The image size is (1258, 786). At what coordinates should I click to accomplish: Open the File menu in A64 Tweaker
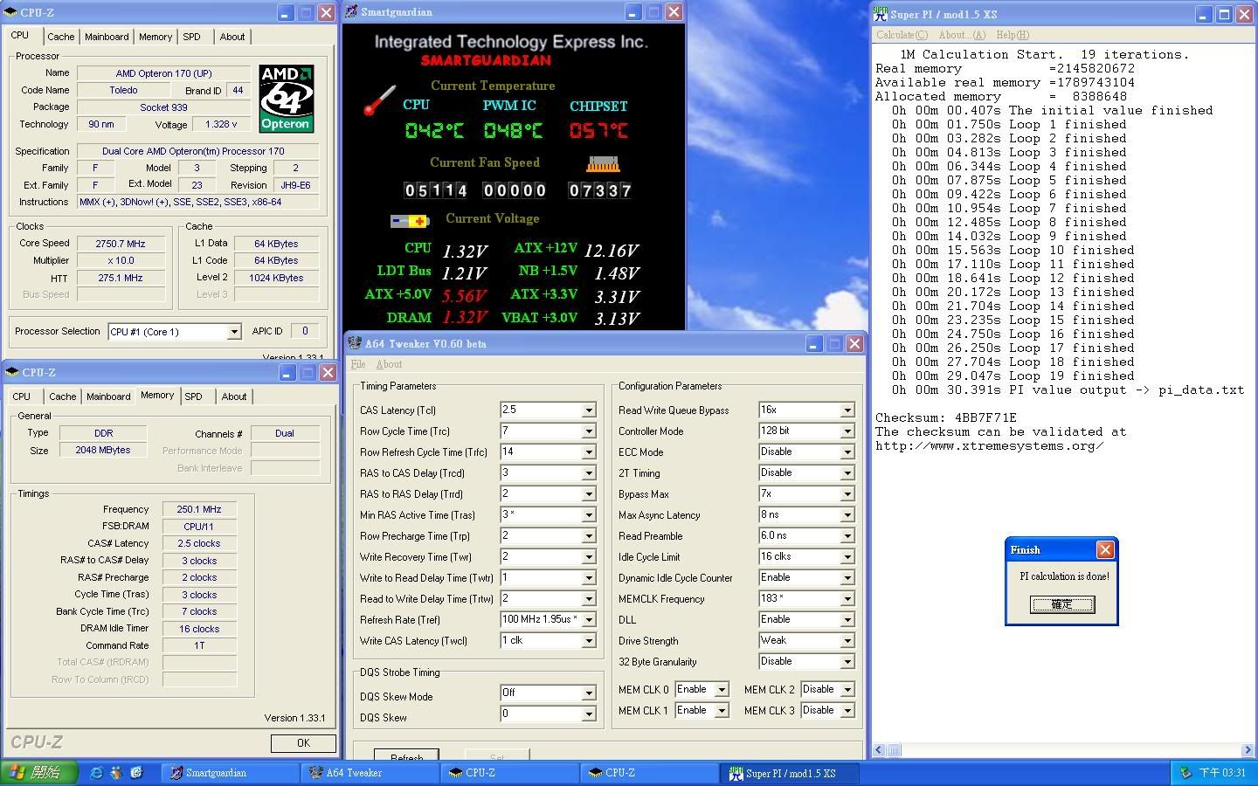pyautogui.click(x=358, y=364)
